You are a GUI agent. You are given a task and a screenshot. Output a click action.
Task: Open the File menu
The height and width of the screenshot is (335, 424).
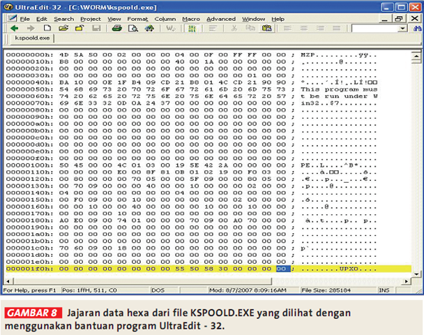pos(25,19)
